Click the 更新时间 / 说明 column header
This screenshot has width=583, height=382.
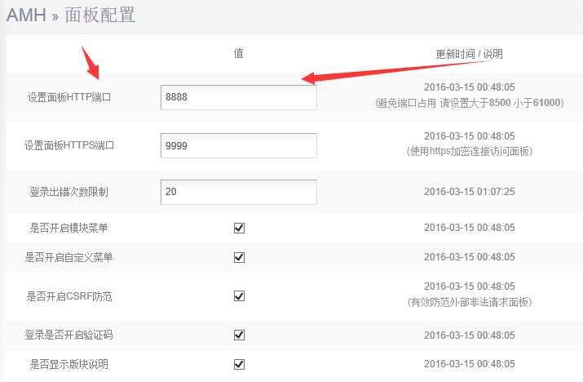pyautogui.click(x=469, y=54)
